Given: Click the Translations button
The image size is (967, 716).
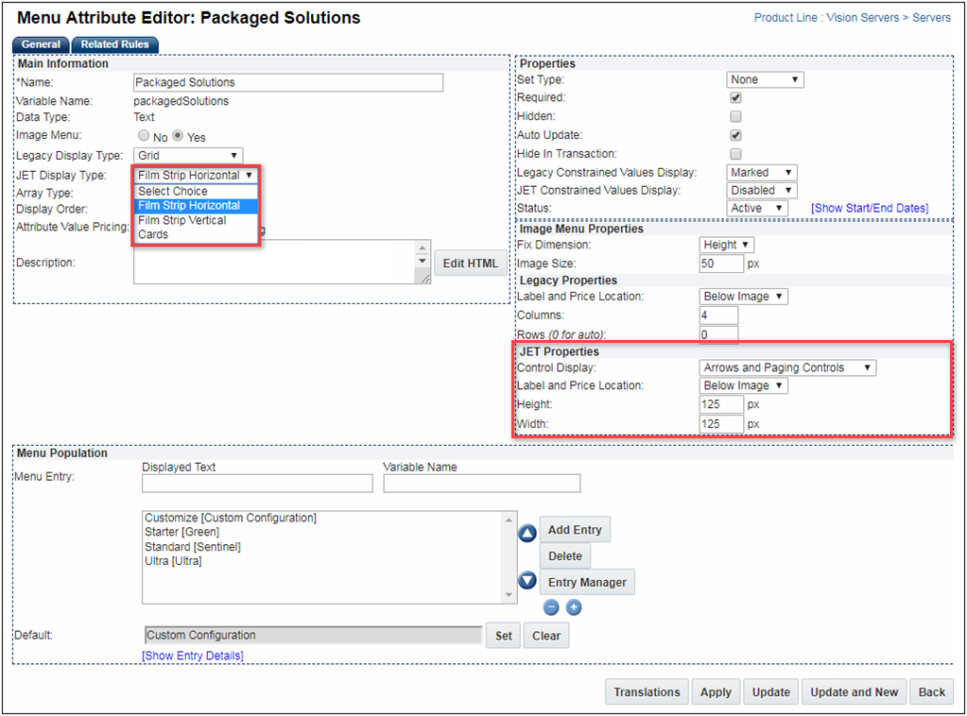Looking at the screenshot, I should coord(647,691).
